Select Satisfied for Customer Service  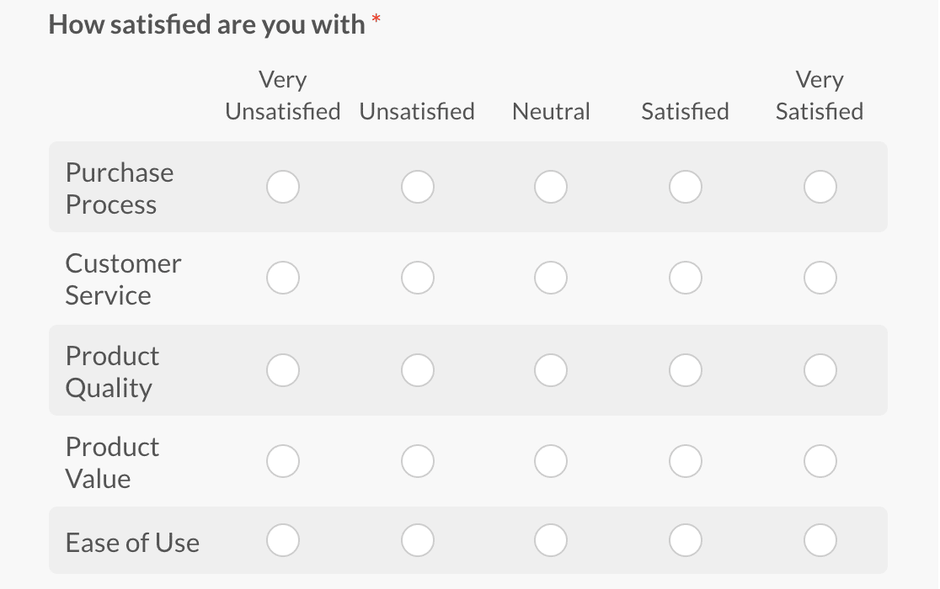pos(685,277)
